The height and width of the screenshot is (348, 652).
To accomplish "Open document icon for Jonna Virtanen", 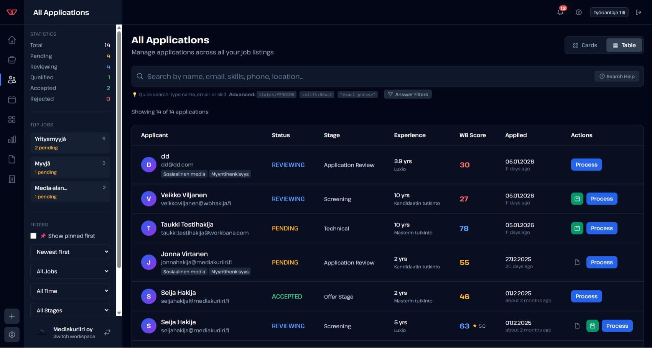I will click(577, 263).
